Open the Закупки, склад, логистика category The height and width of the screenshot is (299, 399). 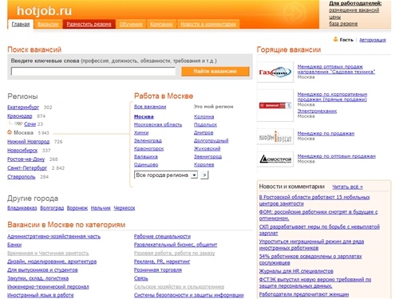pos(38,278)
